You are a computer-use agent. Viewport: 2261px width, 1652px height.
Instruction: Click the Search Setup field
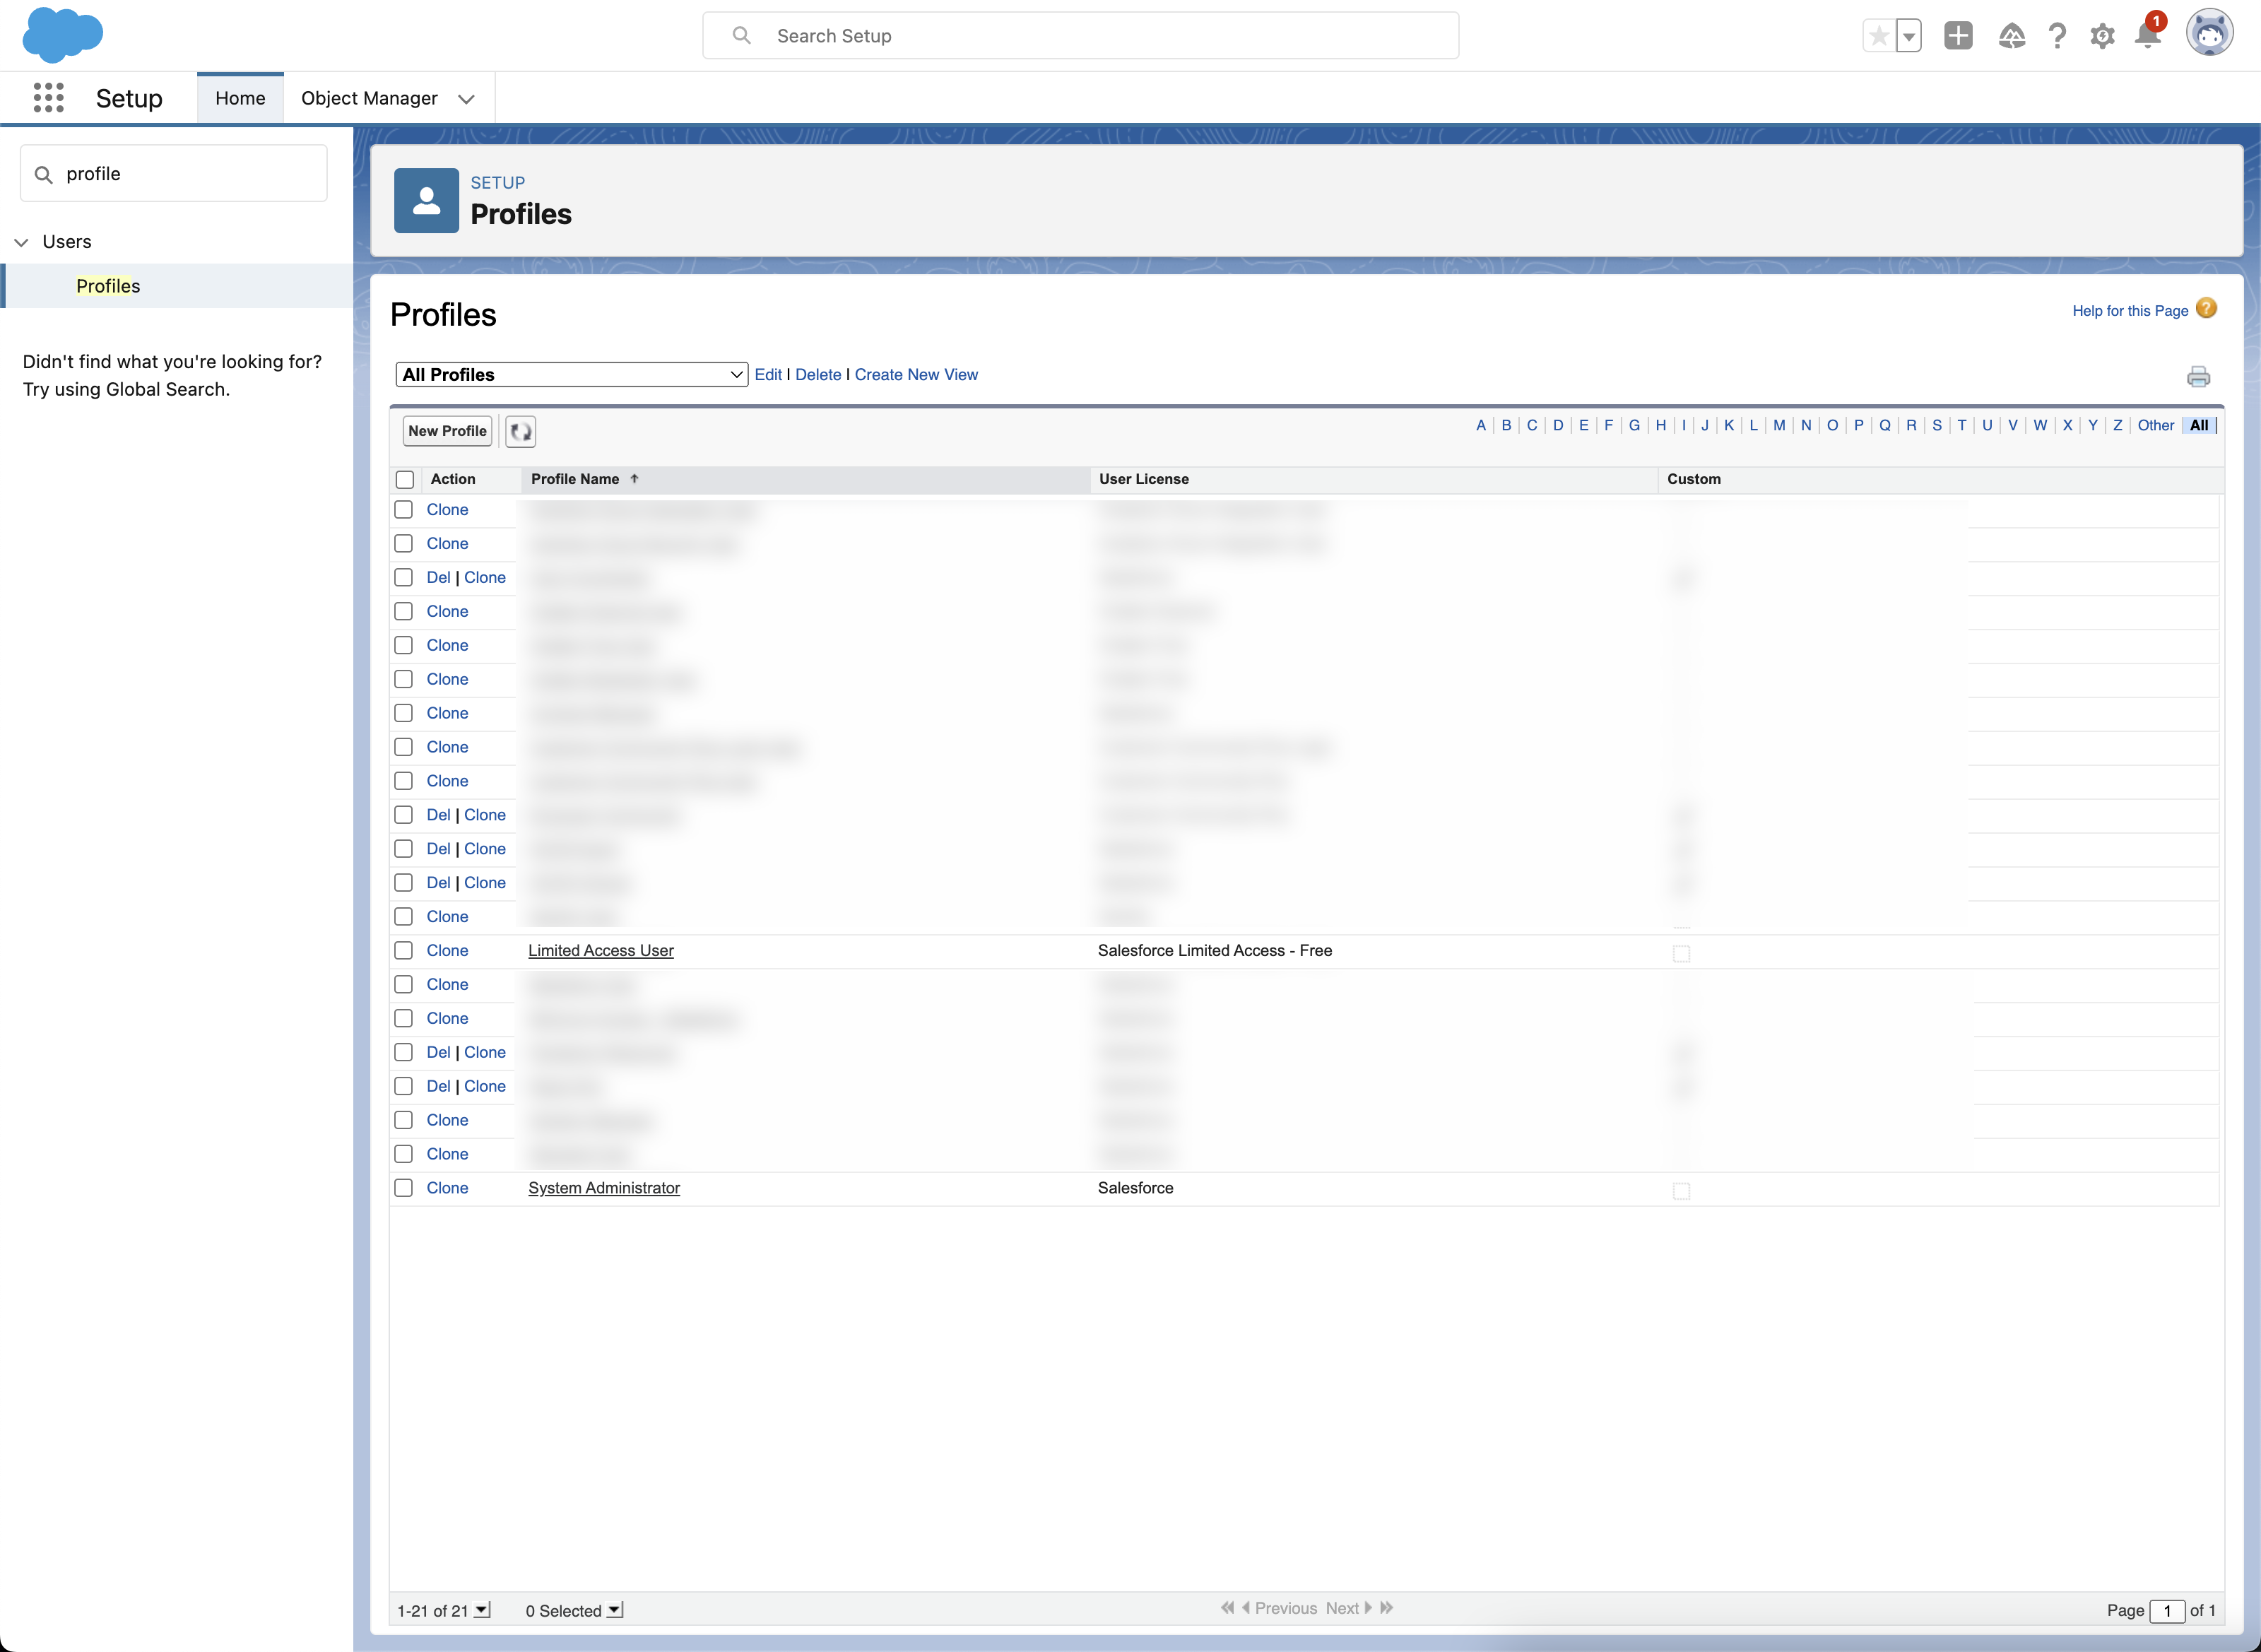1080,36
